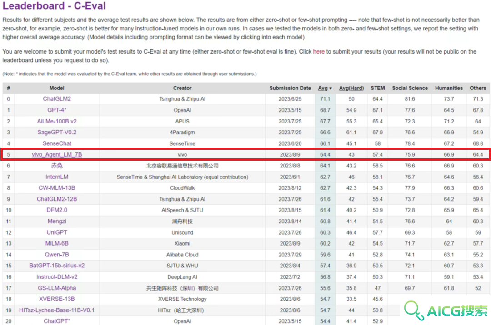Select the 2023/6/20 submission date cell

290,143
